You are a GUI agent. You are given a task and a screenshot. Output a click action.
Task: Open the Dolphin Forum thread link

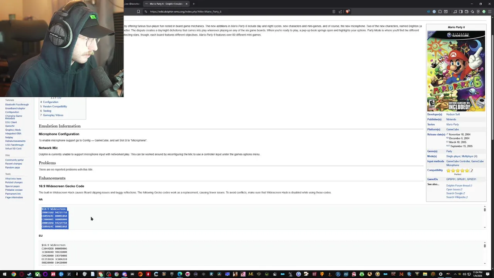(x=459, y=186)
